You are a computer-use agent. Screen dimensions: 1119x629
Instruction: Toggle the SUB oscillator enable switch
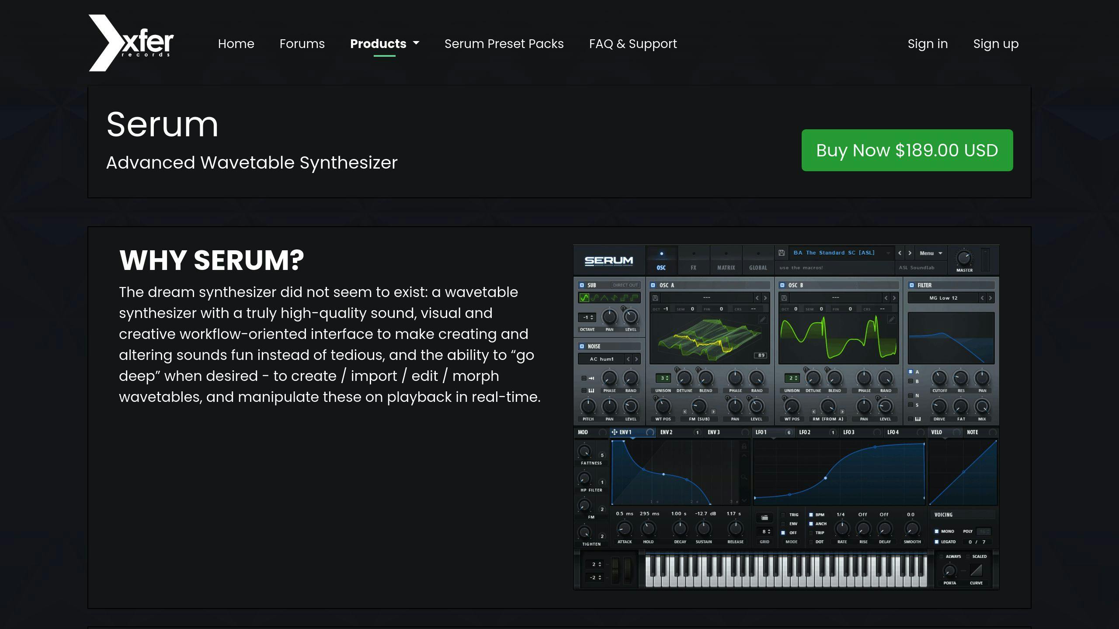click(x=582, y=285)
